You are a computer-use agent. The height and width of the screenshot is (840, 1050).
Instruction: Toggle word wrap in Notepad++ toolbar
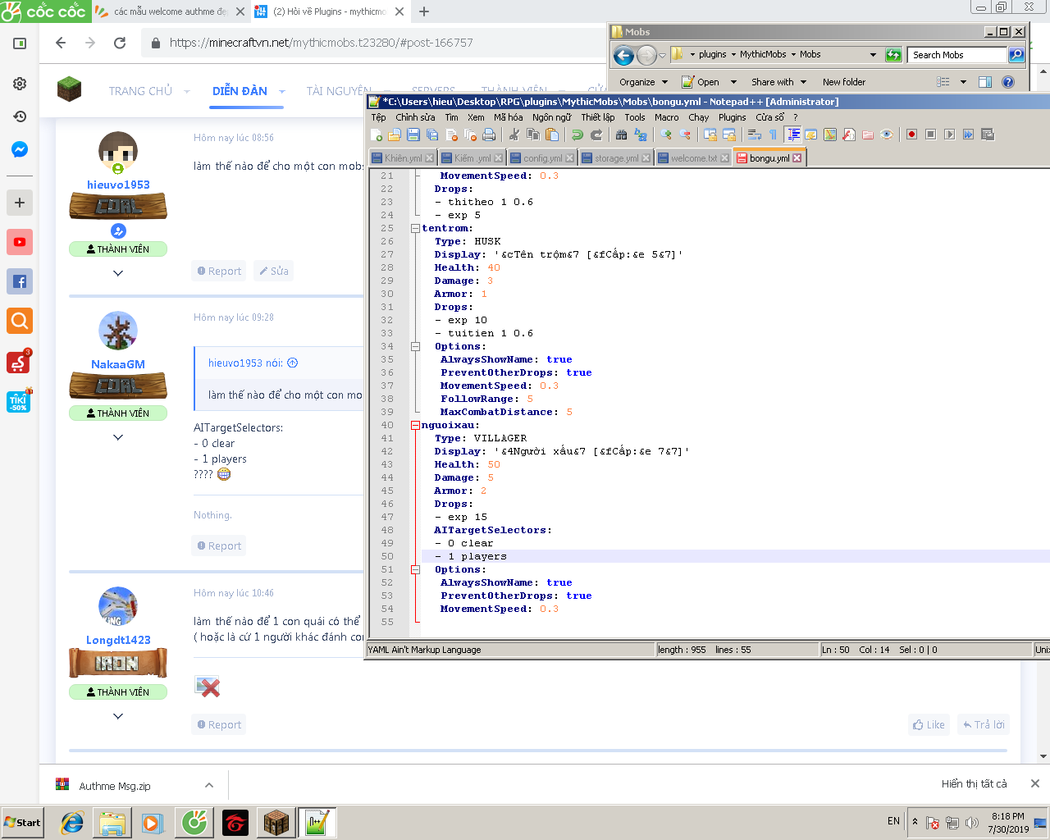point(754,135)
